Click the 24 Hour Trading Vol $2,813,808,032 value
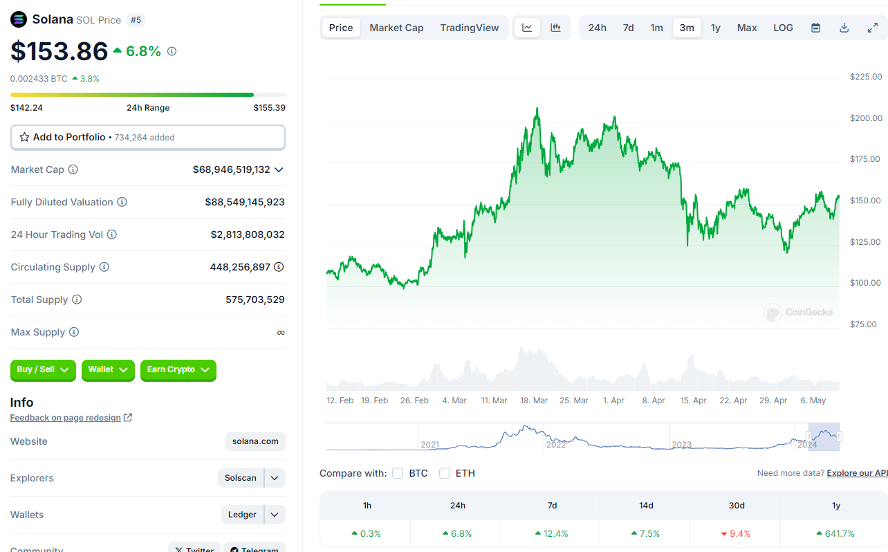Viewport: 888px width, 552px height. [248, 234]
